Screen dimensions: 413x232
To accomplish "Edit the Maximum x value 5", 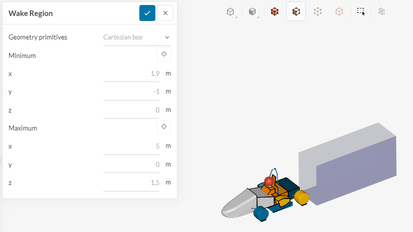I will (x=131, y=146).
